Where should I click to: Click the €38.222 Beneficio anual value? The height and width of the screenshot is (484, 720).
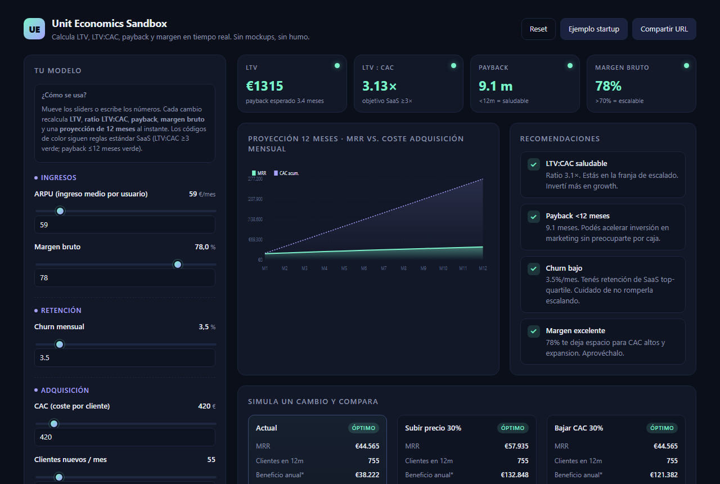367,475
